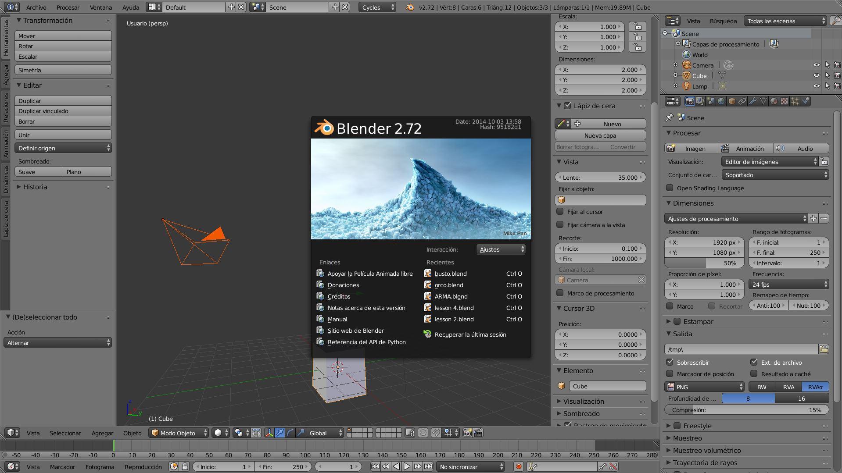842x473 pixels.
Task: Open the World properties tab globe icon
Action: pos(721,101)
